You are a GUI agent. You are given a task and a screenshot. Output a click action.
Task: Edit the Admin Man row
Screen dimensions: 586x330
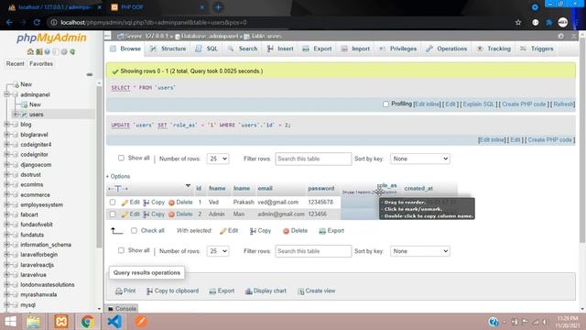tap(130, 214)
